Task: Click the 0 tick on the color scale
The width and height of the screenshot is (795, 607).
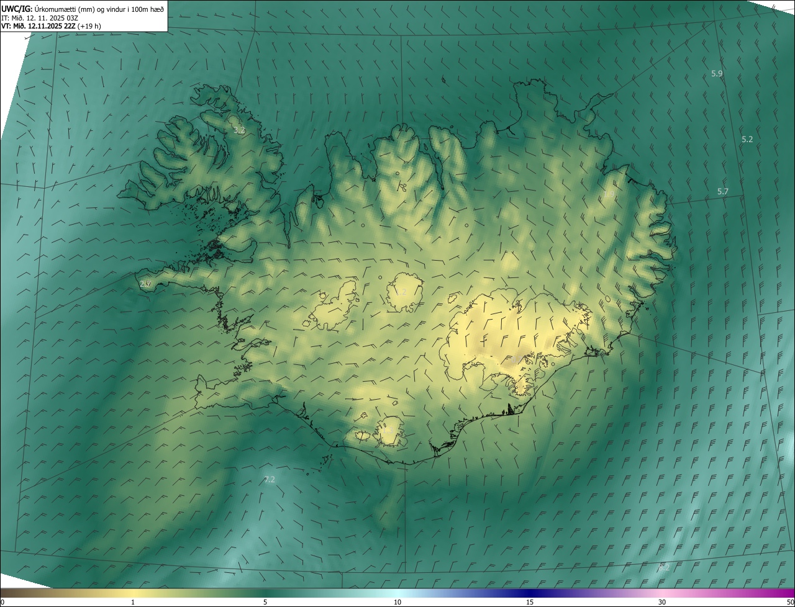Action: pos(2,602)
